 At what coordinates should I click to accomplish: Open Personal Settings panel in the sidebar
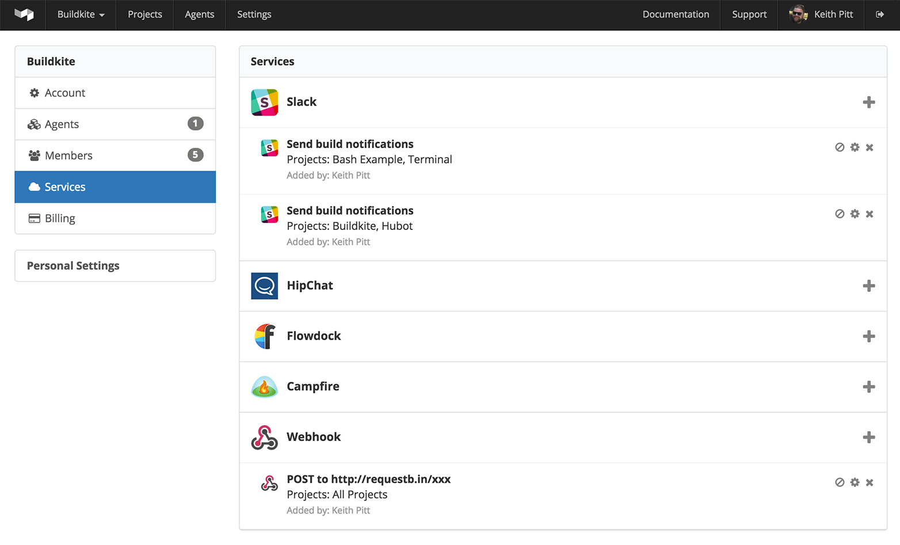click(x=73, y=266)
